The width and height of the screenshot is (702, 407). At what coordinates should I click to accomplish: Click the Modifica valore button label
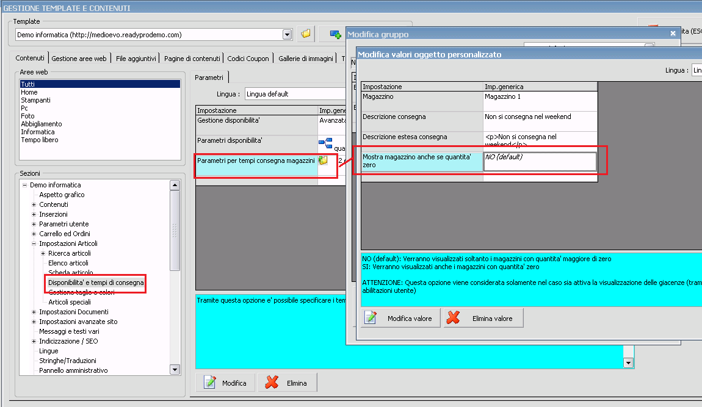410,319
